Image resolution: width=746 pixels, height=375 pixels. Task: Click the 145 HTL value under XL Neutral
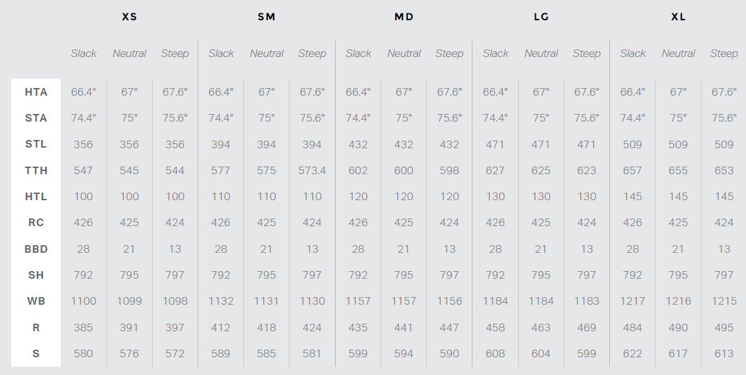point(678,196)
